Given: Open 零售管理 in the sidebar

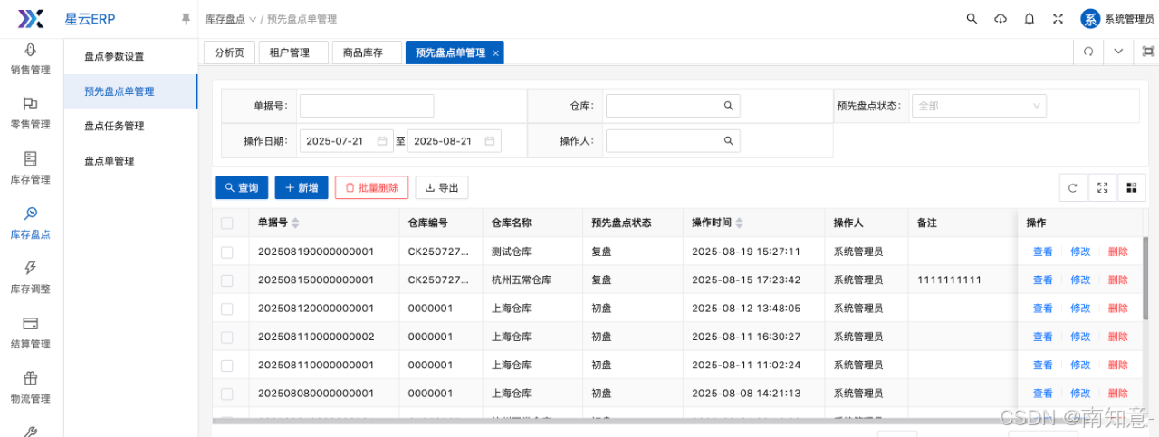Looking at the screenshot, I should click(x=31, y=113).
